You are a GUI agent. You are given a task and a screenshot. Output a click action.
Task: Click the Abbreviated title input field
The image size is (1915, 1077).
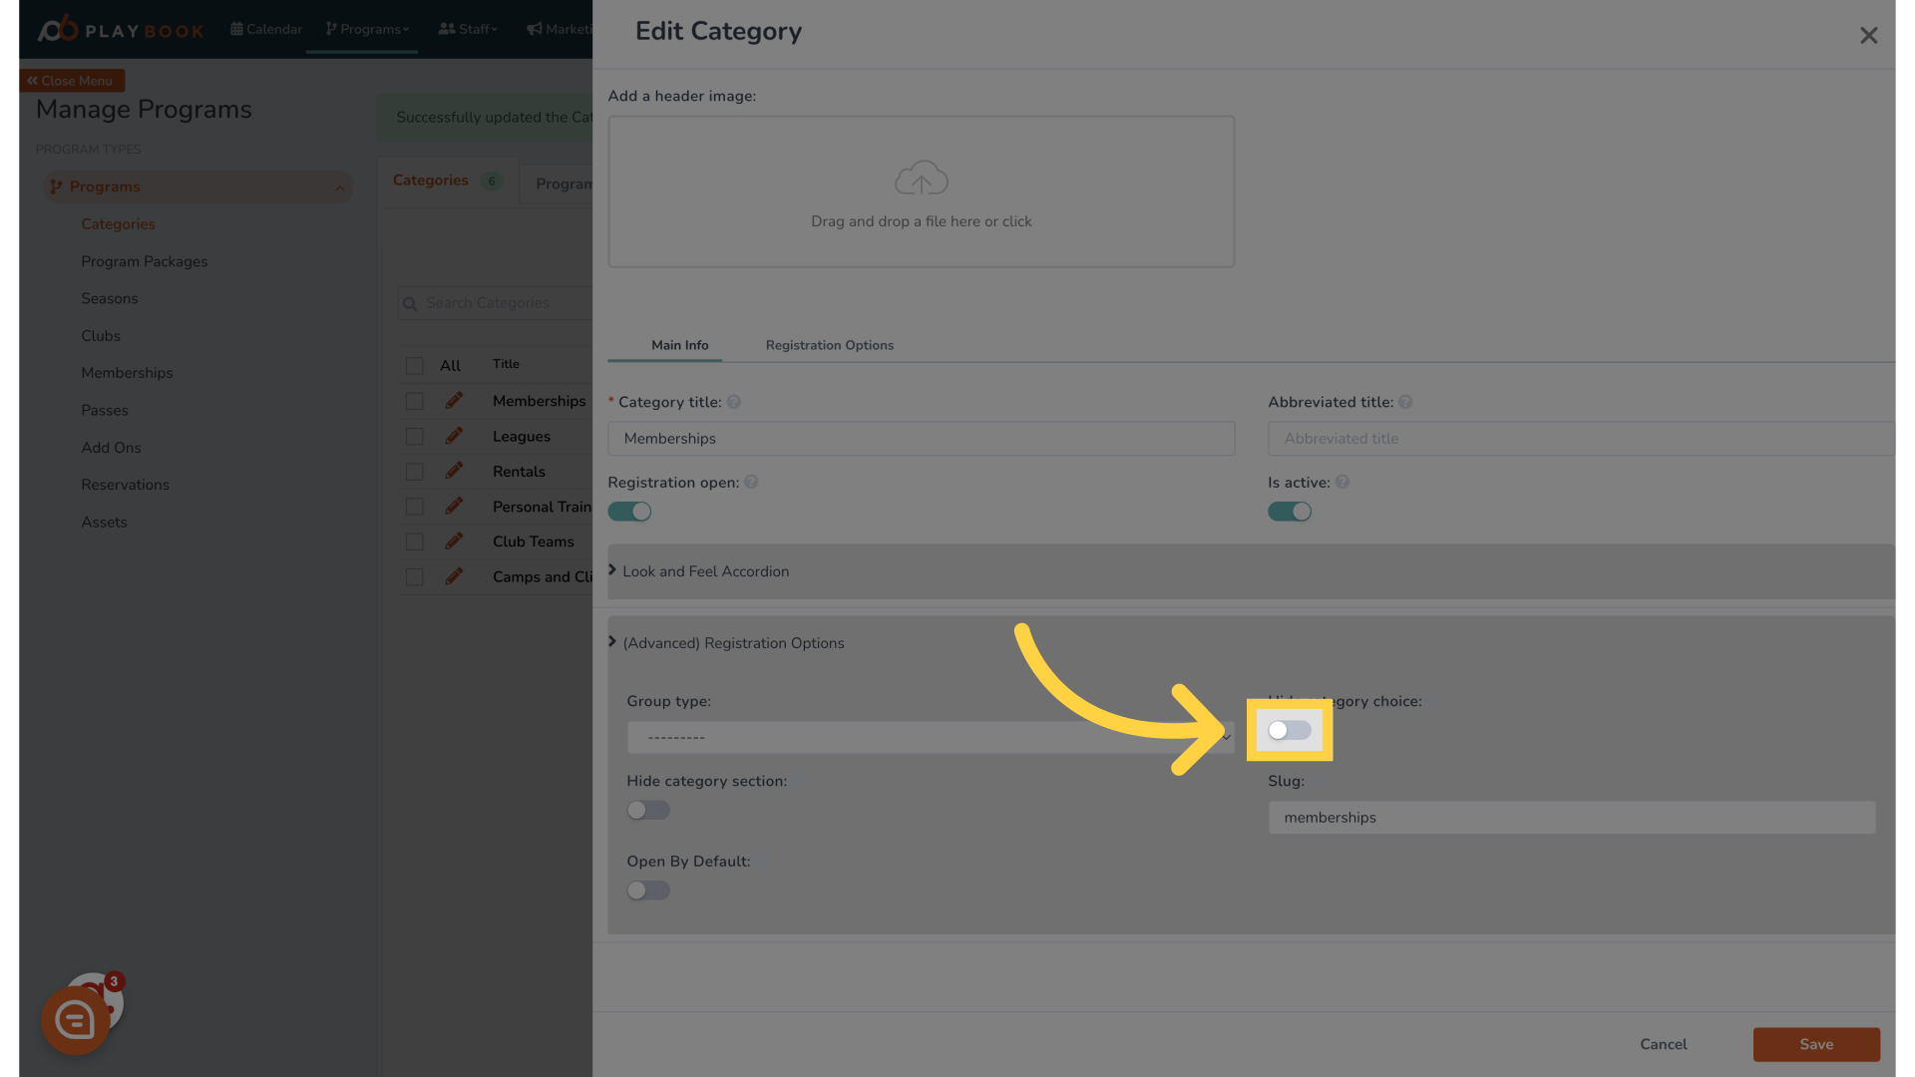coord(1581,439)
